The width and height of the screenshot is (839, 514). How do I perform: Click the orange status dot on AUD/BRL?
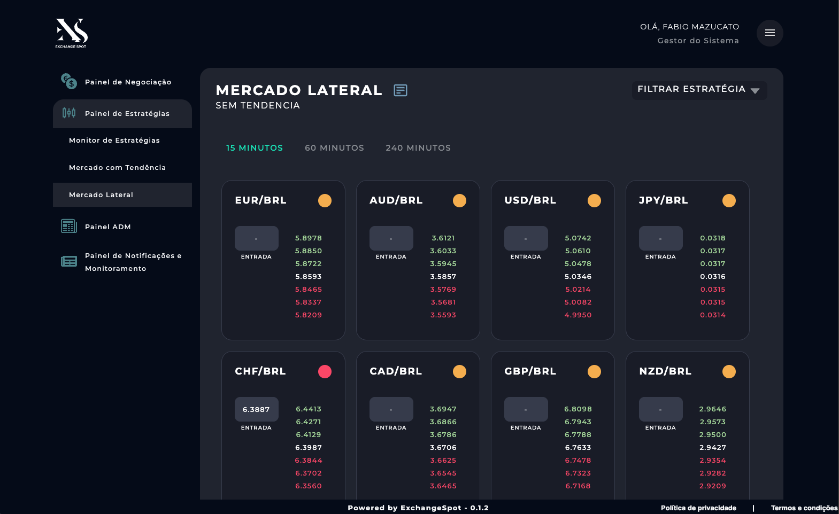click(459, 200)
